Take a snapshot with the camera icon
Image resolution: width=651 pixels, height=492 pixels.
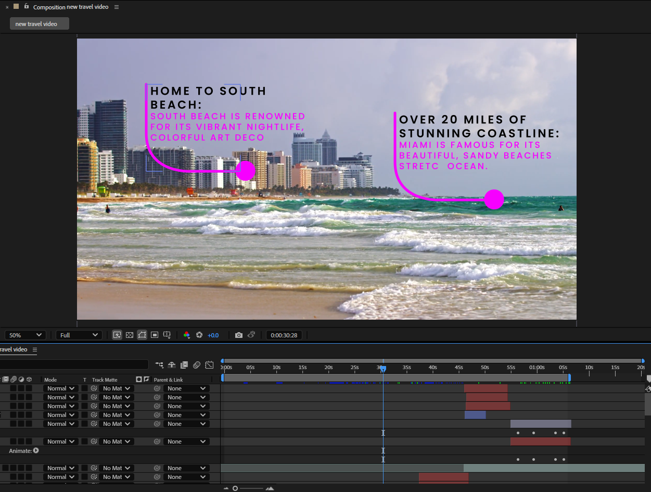(239, 335)
